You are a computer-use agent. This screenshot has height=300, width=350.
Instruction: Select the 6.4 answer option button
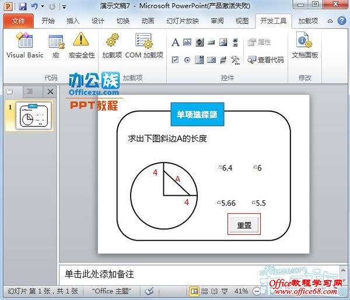coord(225,168)
